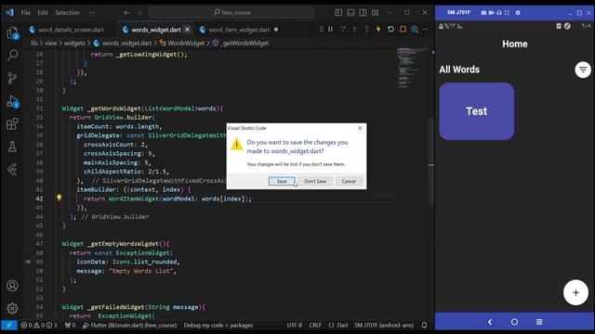Click breadcrumb folder lib

[34, 44]
